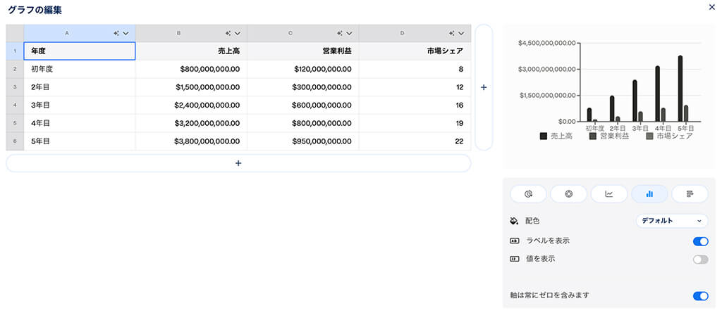The width and height of the screenshot is (722, 320).
Task: Select row header 4
Action: click(15, 105)
